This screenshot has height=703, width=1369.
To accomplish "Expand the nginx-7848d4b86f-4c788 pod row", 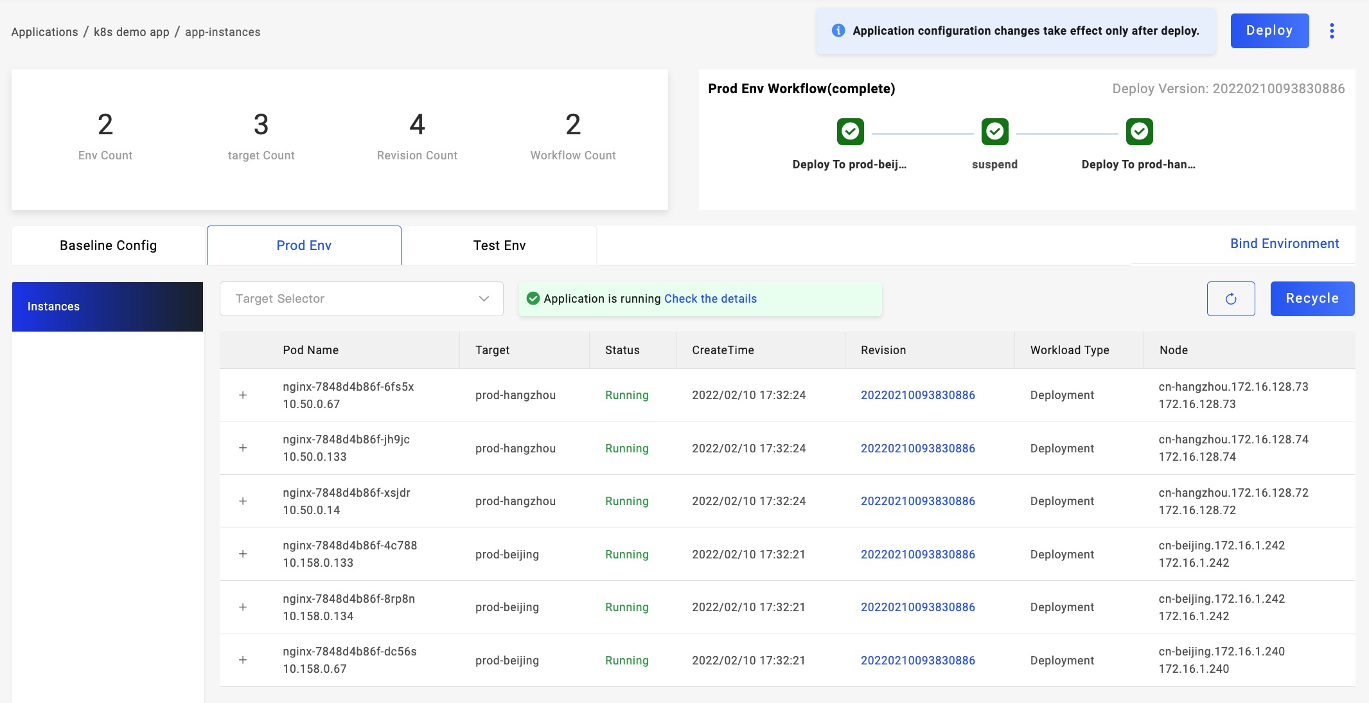I will [x=243, y=554].
